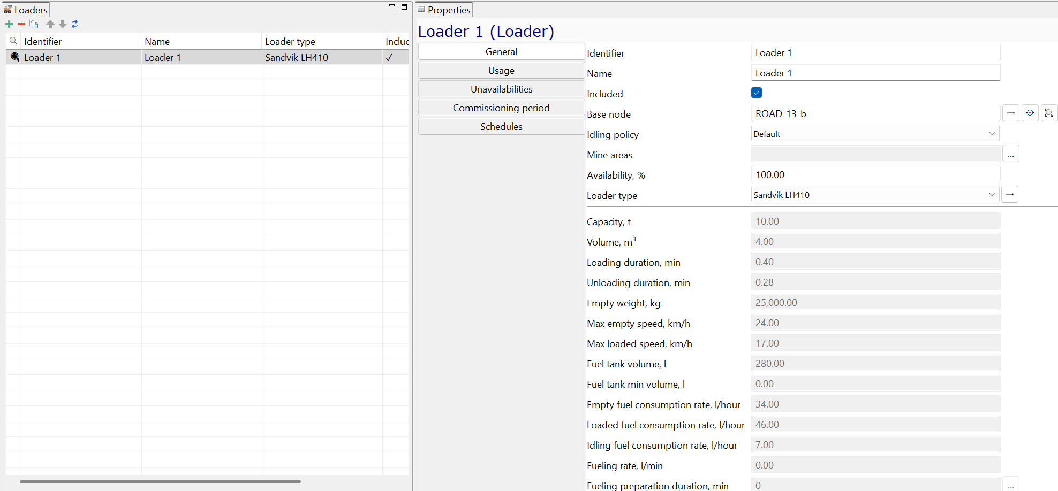Navigate to the loader type via its arrow button

pyautogui.click(x=1010, y=194)
